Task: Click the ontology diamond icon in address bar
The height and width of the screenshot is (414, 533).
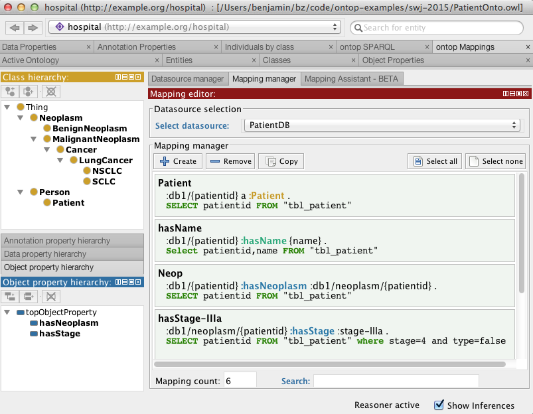Action: click(60, 27)
